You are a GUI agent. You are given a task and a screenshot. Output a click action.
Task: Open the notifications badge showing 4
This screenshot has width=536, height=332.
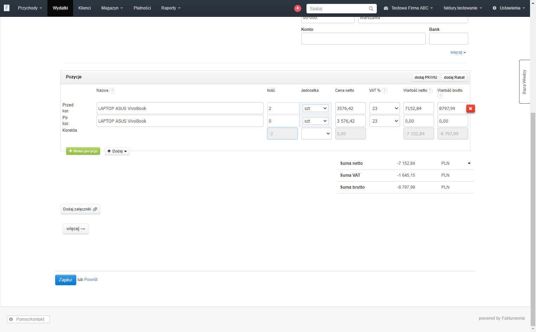(298, 8)
